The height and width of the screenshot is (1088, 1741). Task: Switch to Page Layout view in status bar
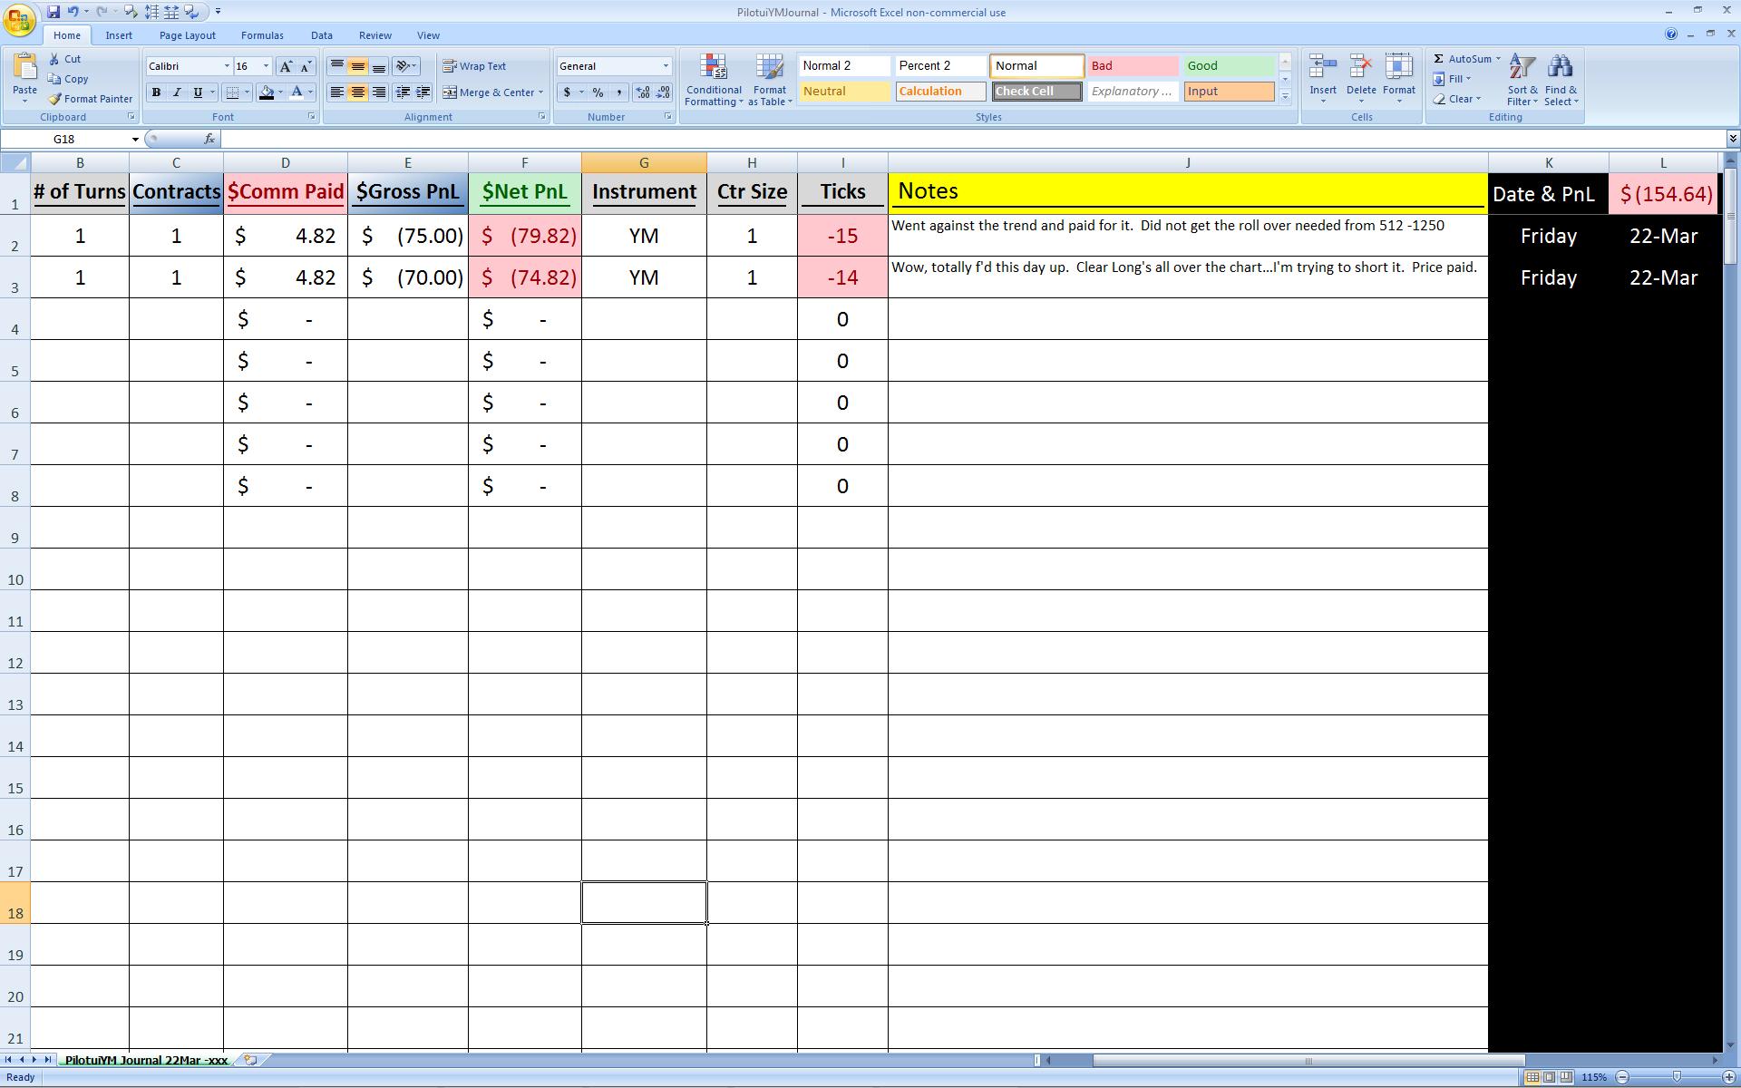pyautogui.click(x=1550, y=1077)
